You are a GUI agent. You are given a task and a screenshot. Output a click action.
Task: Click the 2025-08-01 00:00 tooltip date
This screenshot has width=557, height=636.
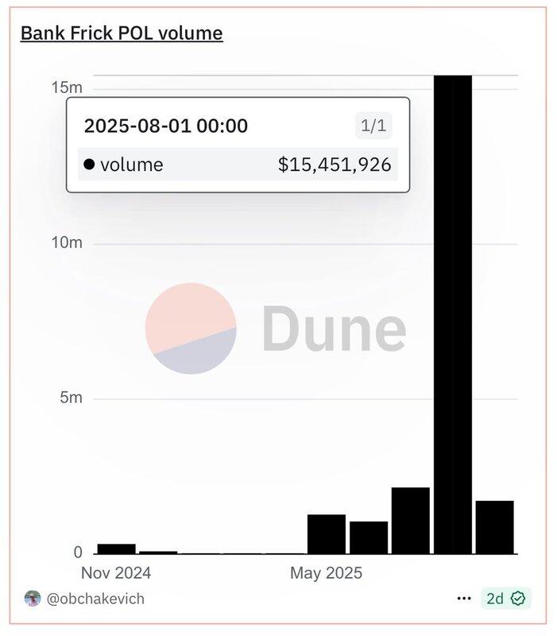click(x=166, y=126)
